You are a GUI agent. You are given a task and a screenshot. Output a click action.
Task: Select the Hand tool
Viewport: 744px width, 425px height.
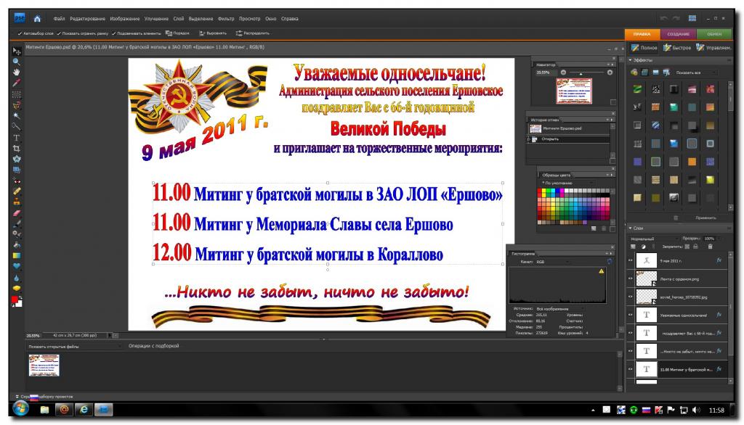coord(17,73)
